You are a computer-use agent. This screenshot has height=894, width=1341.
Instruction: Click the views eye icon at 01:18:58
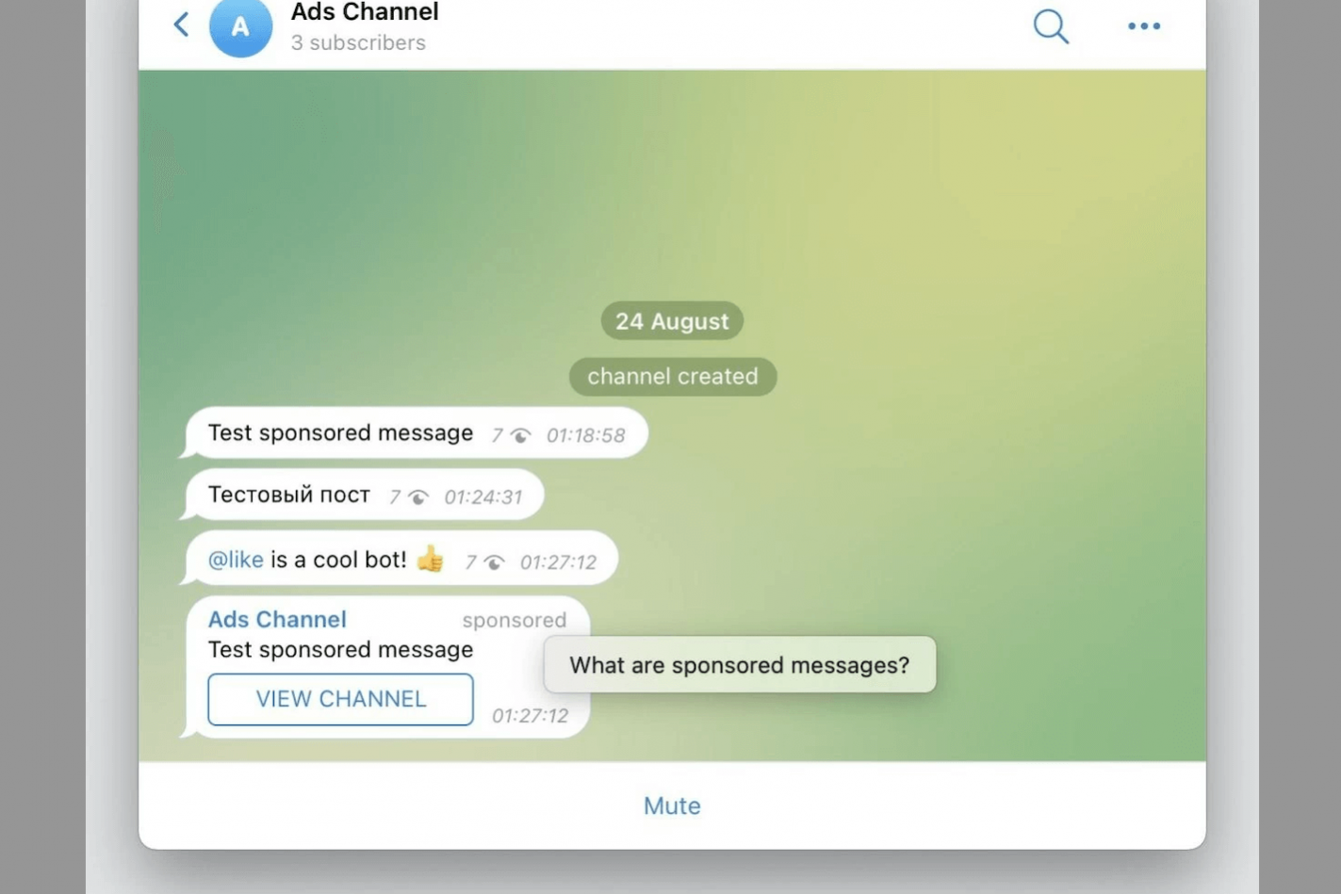pyautogui.click(x=520, y=435)
